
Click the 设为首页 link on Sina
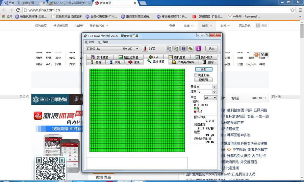(x=41, y=26)
